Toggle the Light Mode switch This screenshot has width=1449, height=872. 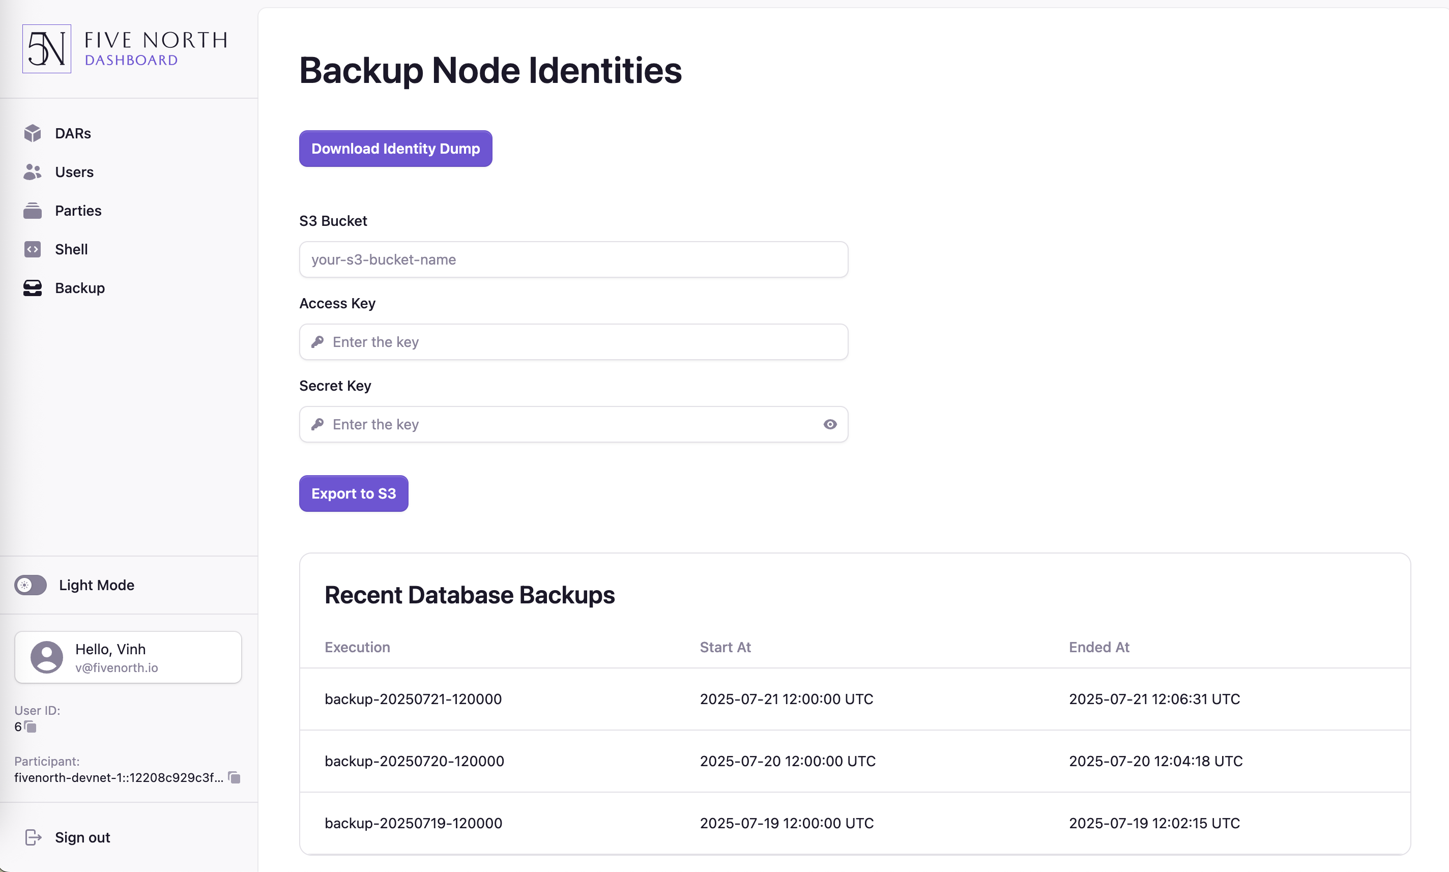click(31, 585)
